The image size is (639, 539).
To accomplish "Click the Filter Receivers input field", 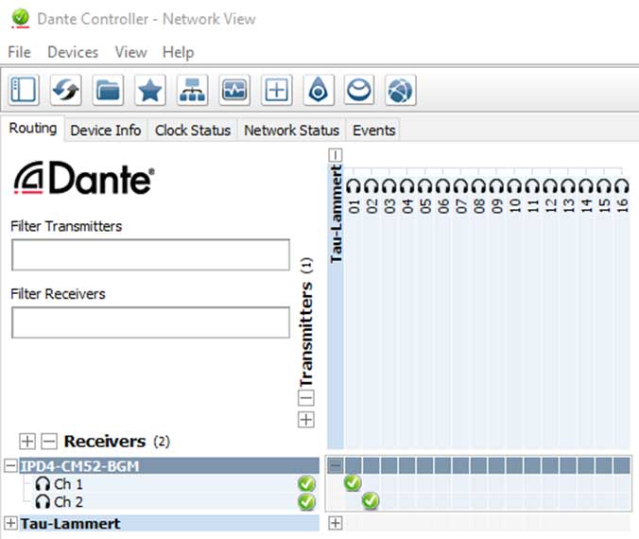I will pyautogui.click(x=151, y=322).
